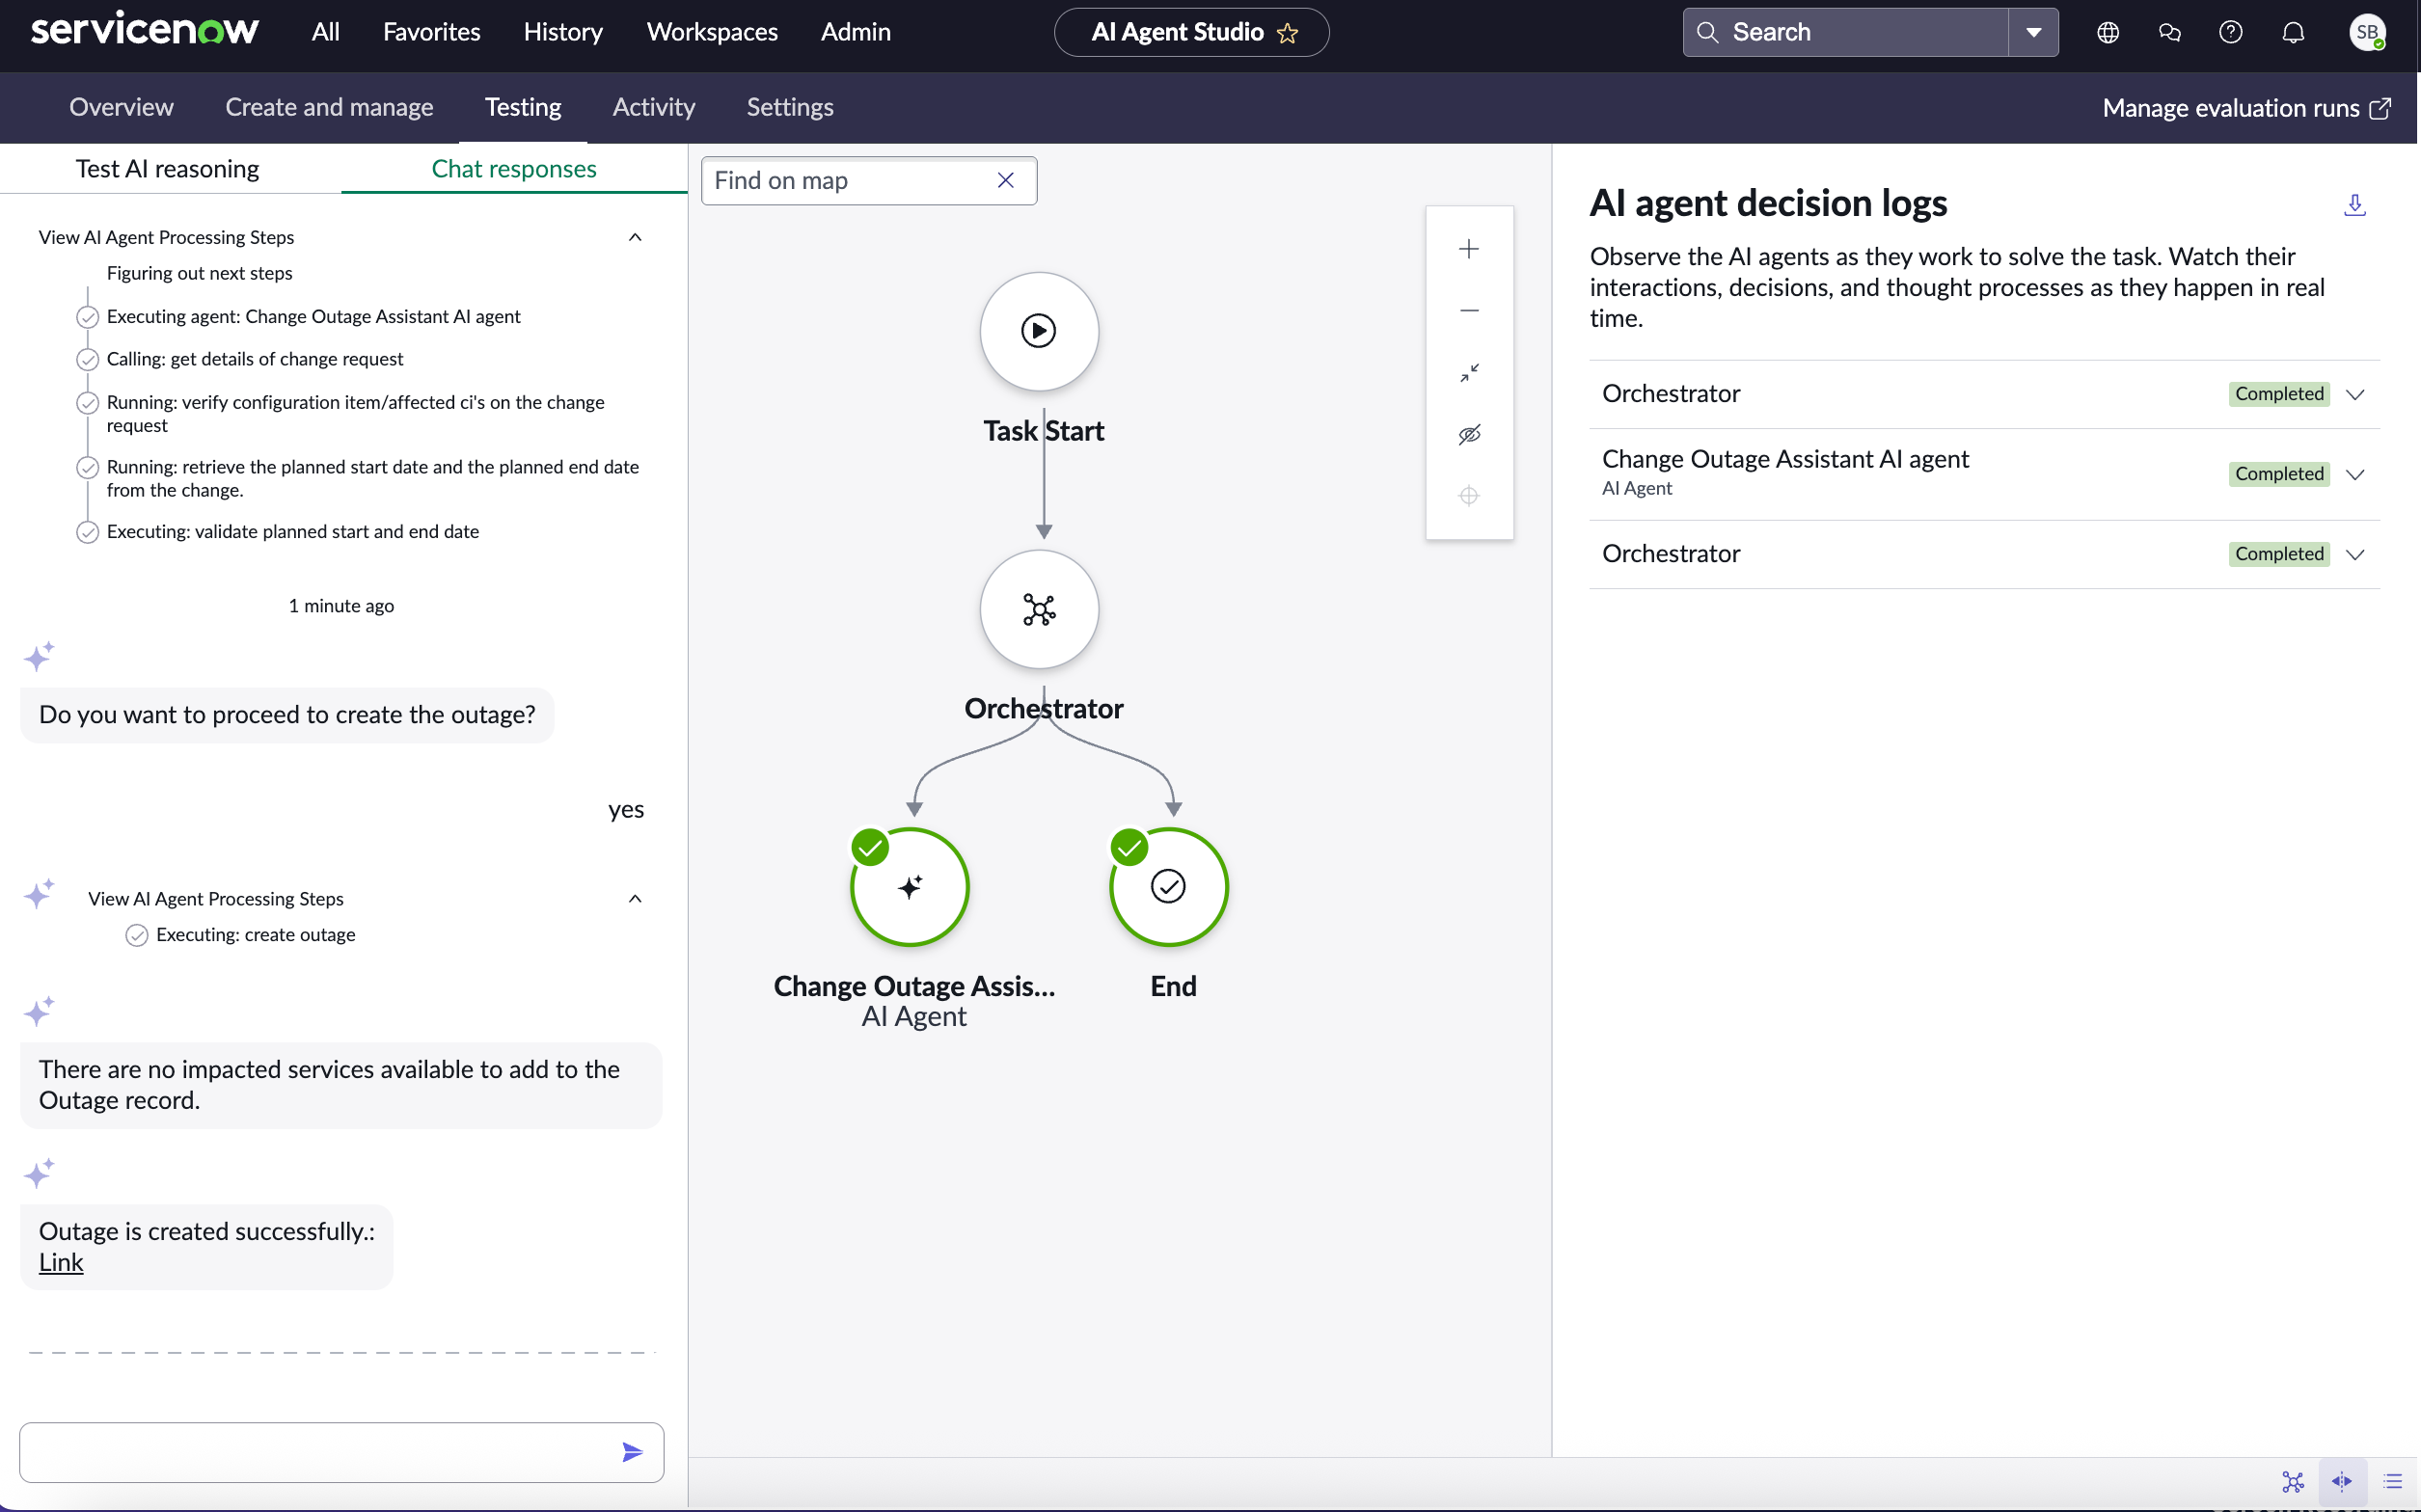Click the Task Start play node
This screenshot has height=1512, width=2421.
point(1039,331)
